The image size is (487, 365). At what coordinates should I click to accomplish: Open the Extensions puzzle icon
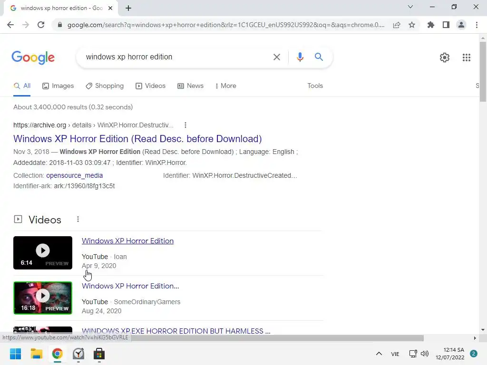point(431,25)
